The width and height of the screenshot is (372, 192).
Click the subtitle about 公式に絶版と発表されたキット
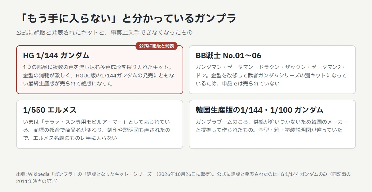point(104,33)
